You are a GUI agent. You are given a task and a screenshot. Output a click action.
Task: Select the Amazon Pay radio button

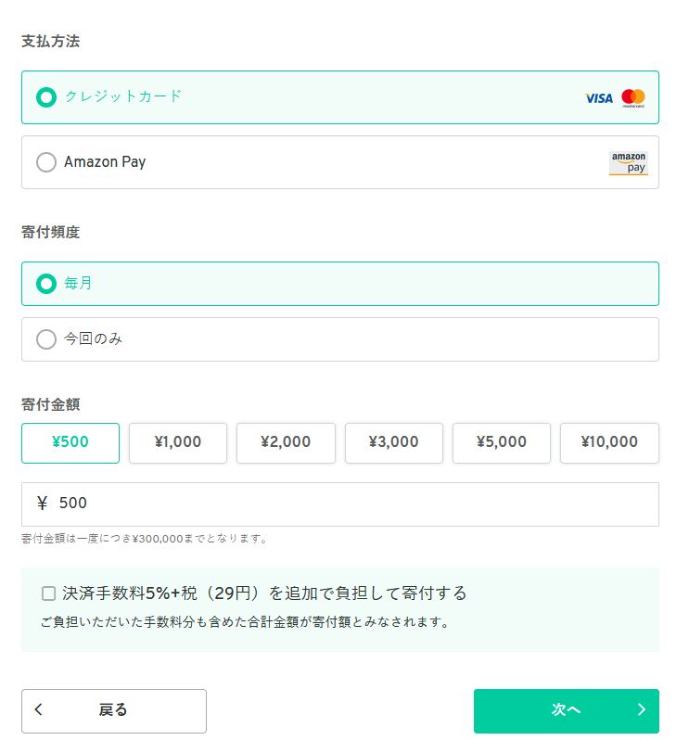click(x=46, y=162)
